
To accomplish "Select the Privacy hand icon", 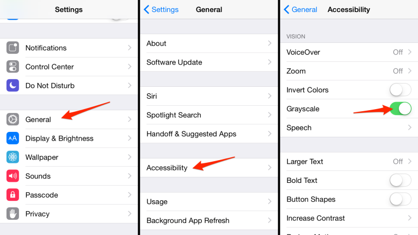I will (13, 214).
